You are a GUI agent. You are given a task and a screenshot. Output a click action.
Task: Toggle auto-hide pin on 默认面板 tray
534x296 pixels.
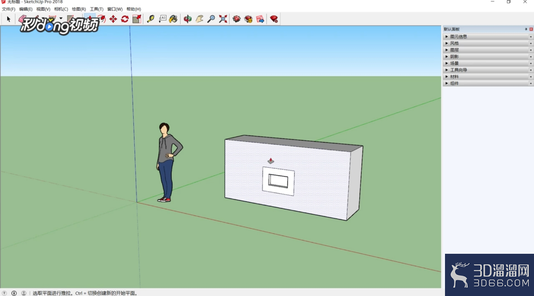pyautogui.click(x=526, y=29)
